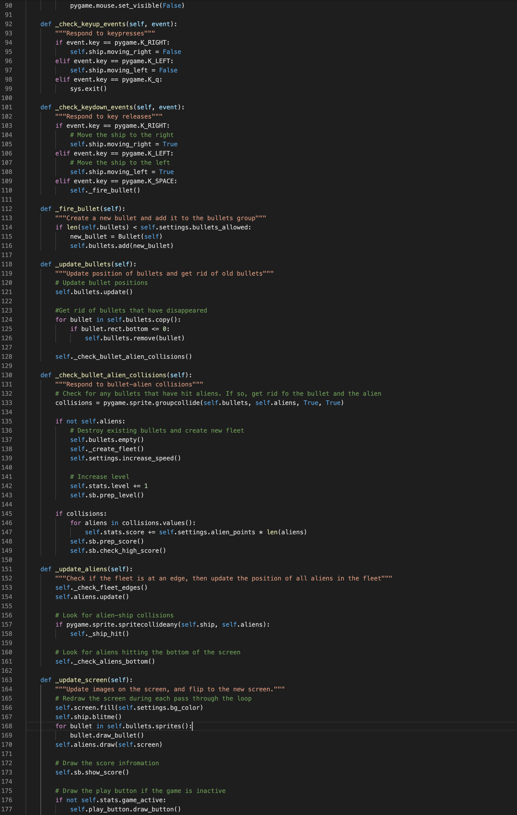Click line number 128 in the gutter
517x815 pixels.
click(7, 356)
